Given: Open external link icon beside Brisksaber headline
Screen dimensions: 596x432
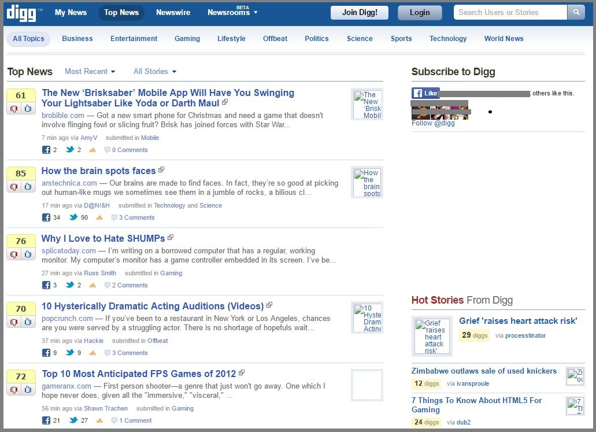Looking at the screenshot, I should [225, 102].
